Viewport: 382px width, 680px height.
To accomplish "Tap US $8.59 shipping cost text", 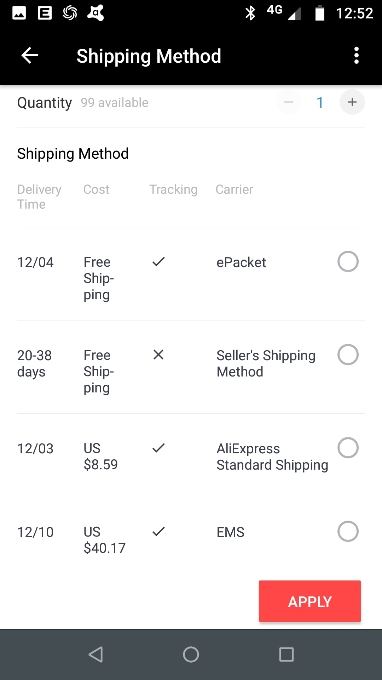I will point(100,456).
